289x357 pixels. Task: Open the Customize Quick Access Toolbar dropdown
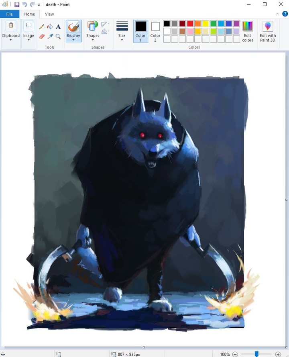click(39, 5)
